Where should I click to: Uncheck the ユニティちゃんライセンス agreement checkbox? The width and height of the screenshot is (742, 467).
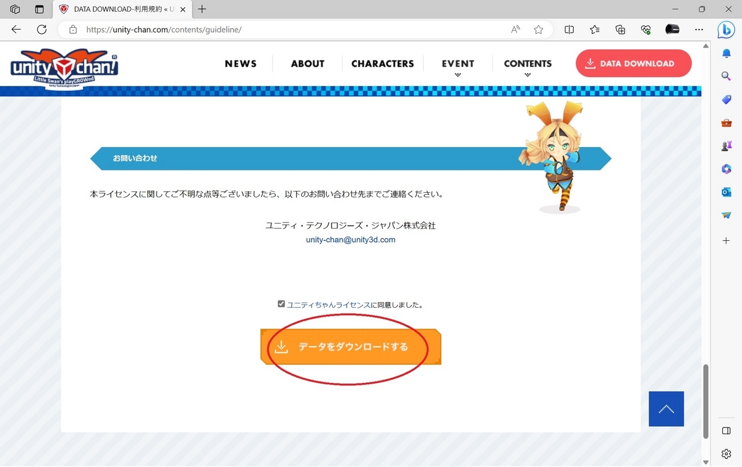281,304
